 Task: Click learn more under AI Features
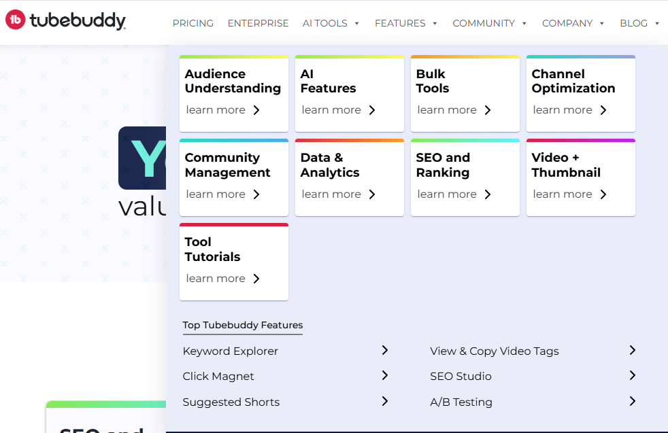331,110
